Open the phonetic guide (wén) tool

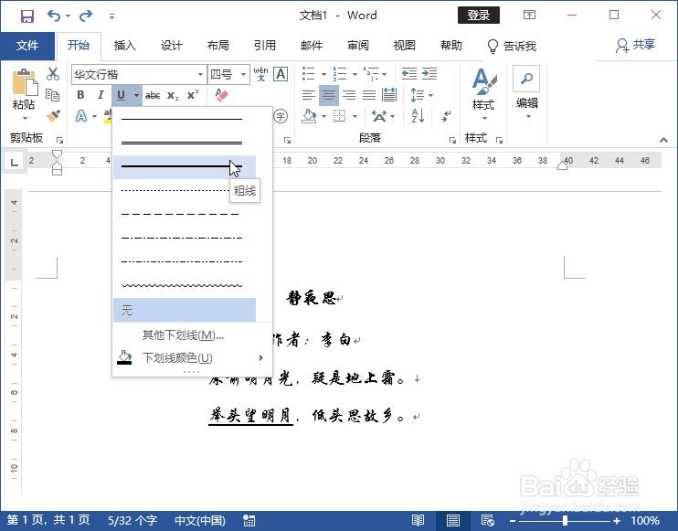pyautogui.click(x=260, y=74)
